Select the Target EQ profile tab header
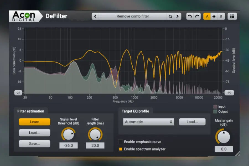 pyautogui.click(x=136, y=111)
